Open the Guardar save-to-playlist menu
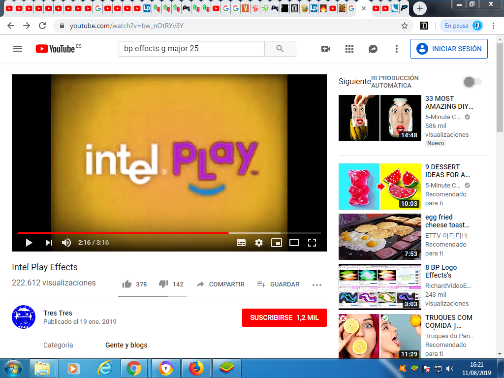Image resolution: width=504 pixels, height=378 pixels. click(278, 284)
